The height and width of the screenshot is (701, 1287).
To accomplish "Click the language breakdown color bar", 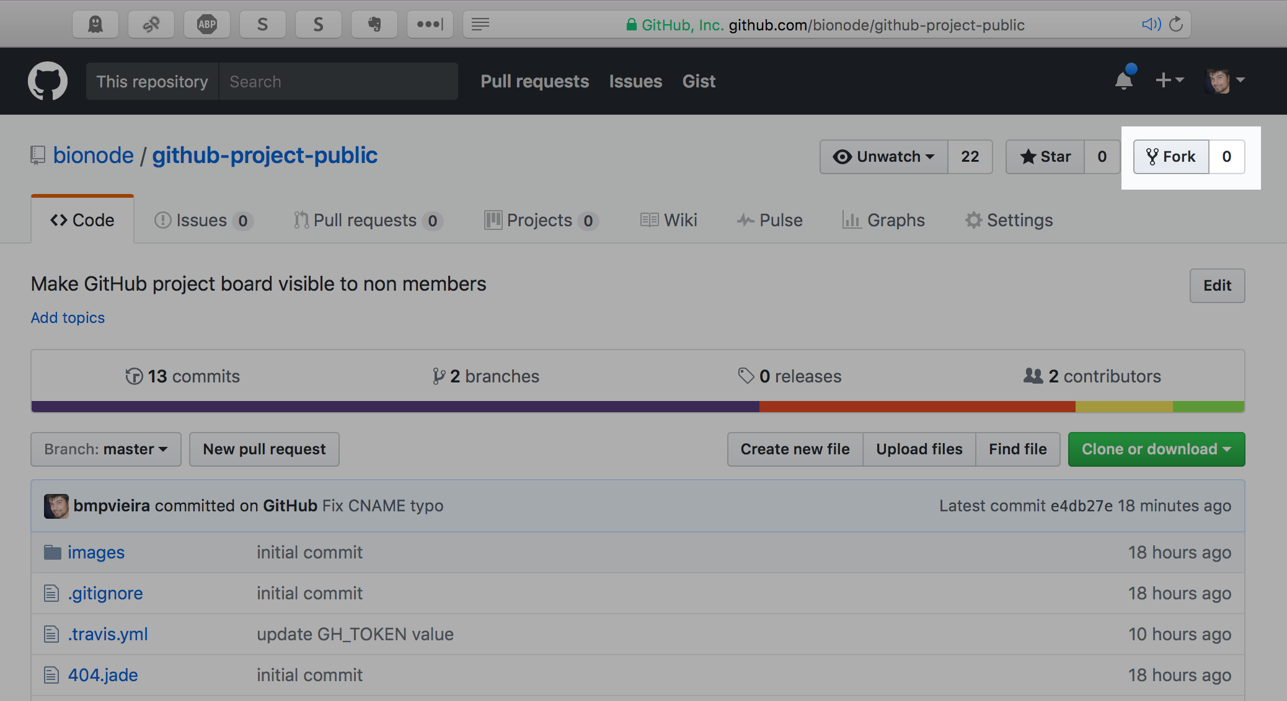I will pyautogui.click(x=637, y=407).
